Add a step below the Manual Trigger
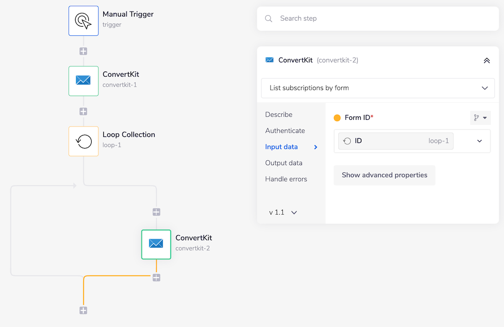Viewport: 504px width, 327px height. click(83, 51)
